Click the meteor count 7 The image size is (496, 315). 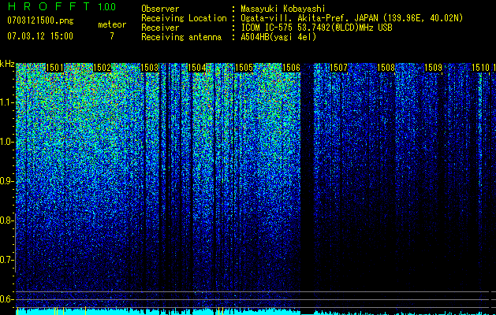pyautogui.click(x=112, y=36)
